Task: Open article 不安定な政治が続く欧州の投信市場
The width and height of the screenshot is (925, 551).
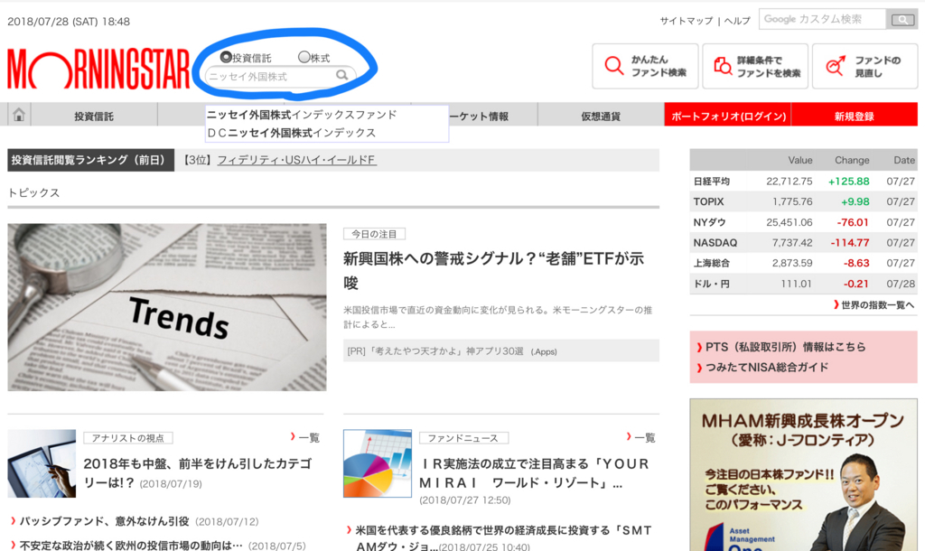Action: [x=131, y=546]
